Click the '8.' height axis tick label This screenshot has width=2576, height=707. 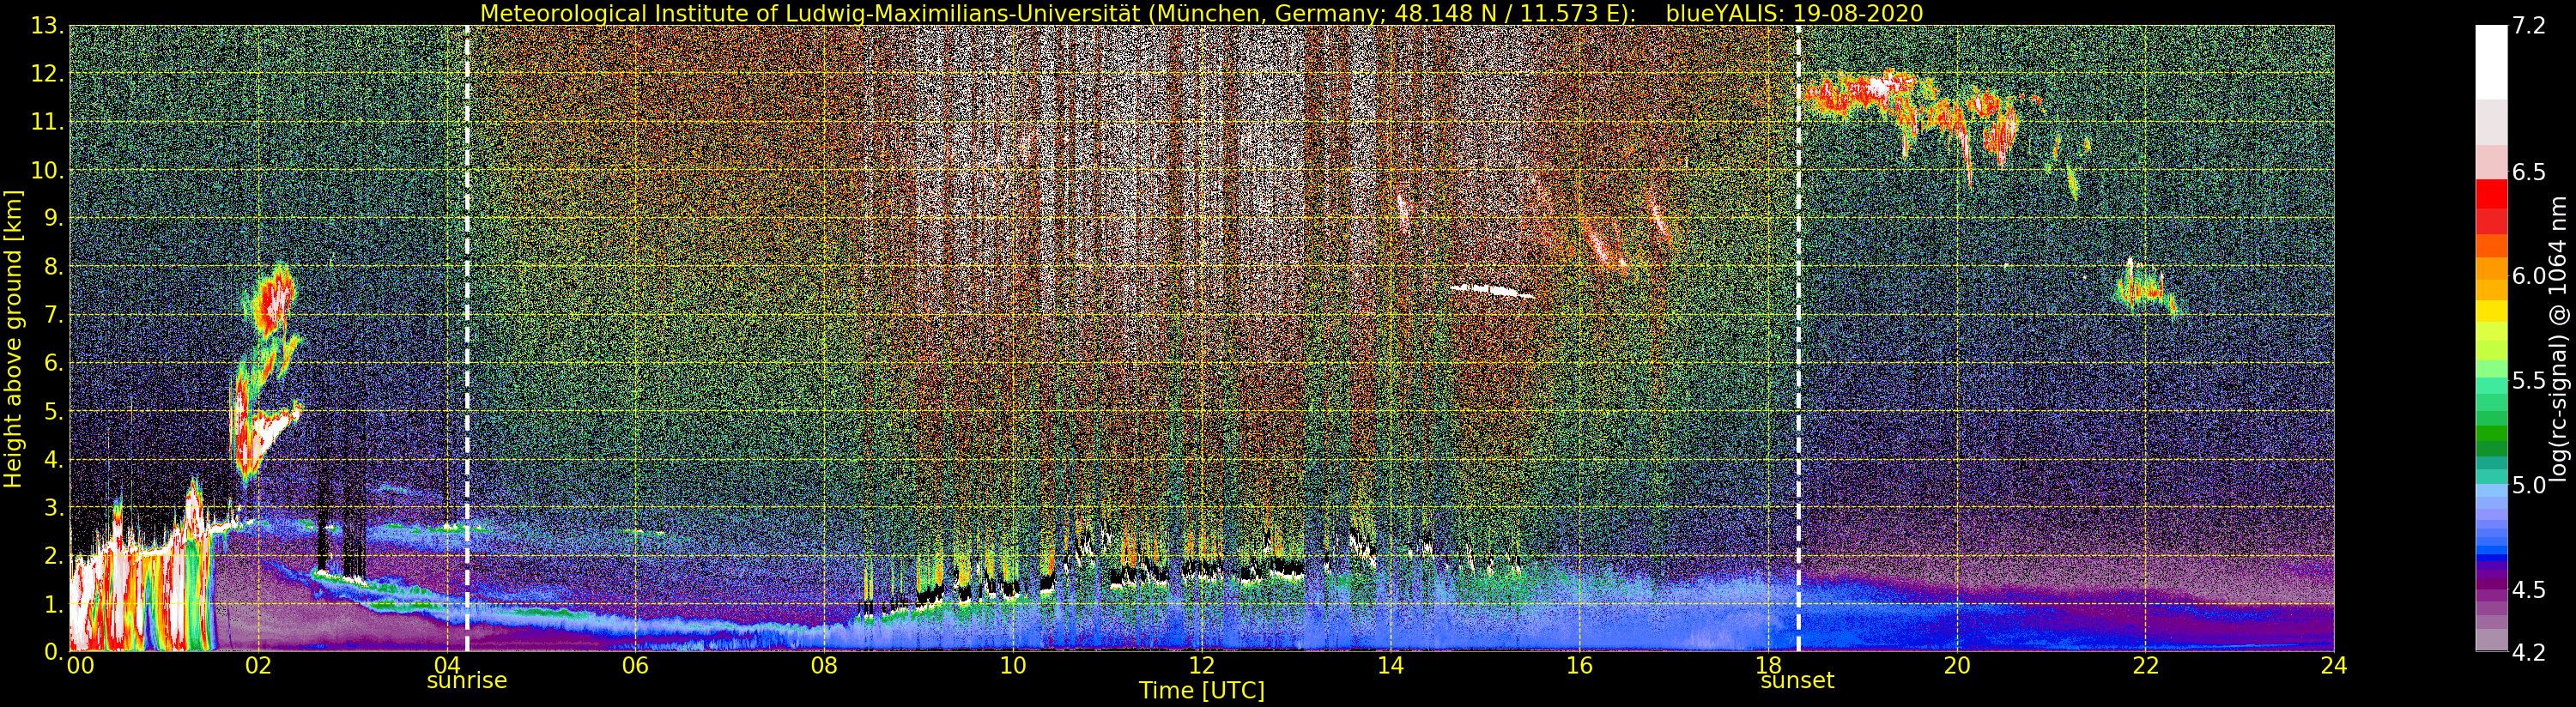tap(54, 267)
